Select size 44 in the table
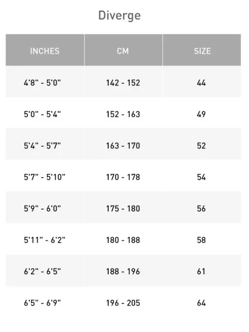249x332 pixels. tap(201, 83)
